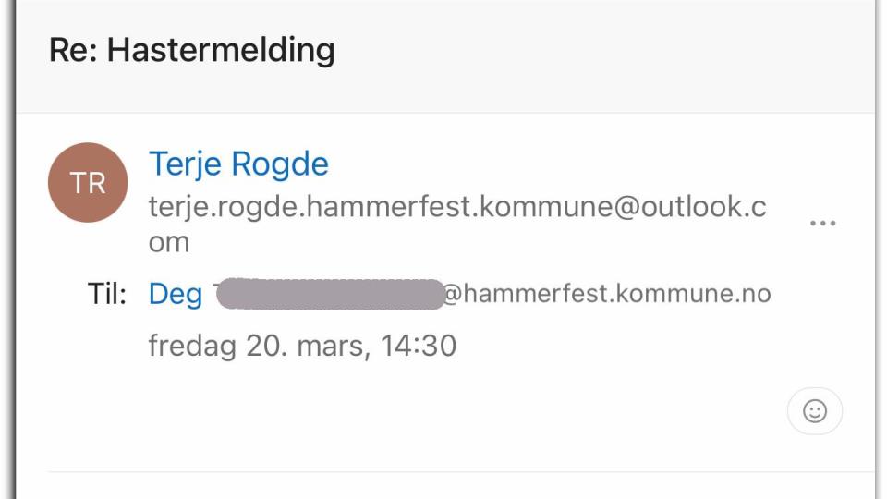887x499 pixels.
Task: Open the three-dot more actions menu
Action: [822, 224]
